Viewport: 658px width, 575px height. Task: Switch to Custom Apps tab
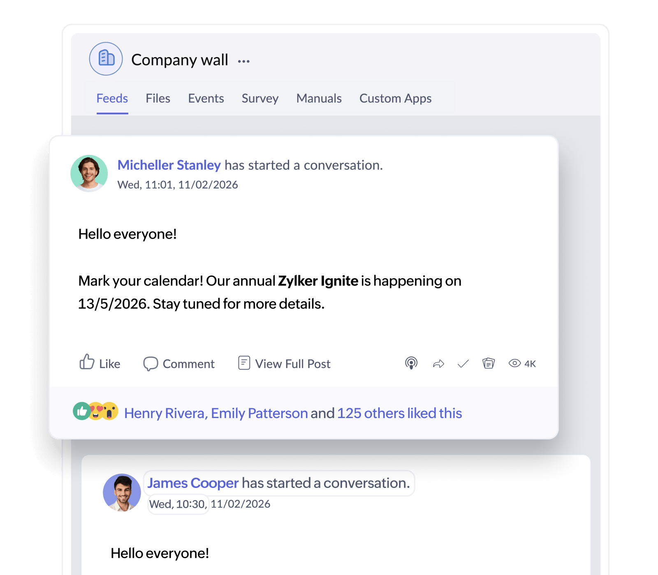pos(395,99)
